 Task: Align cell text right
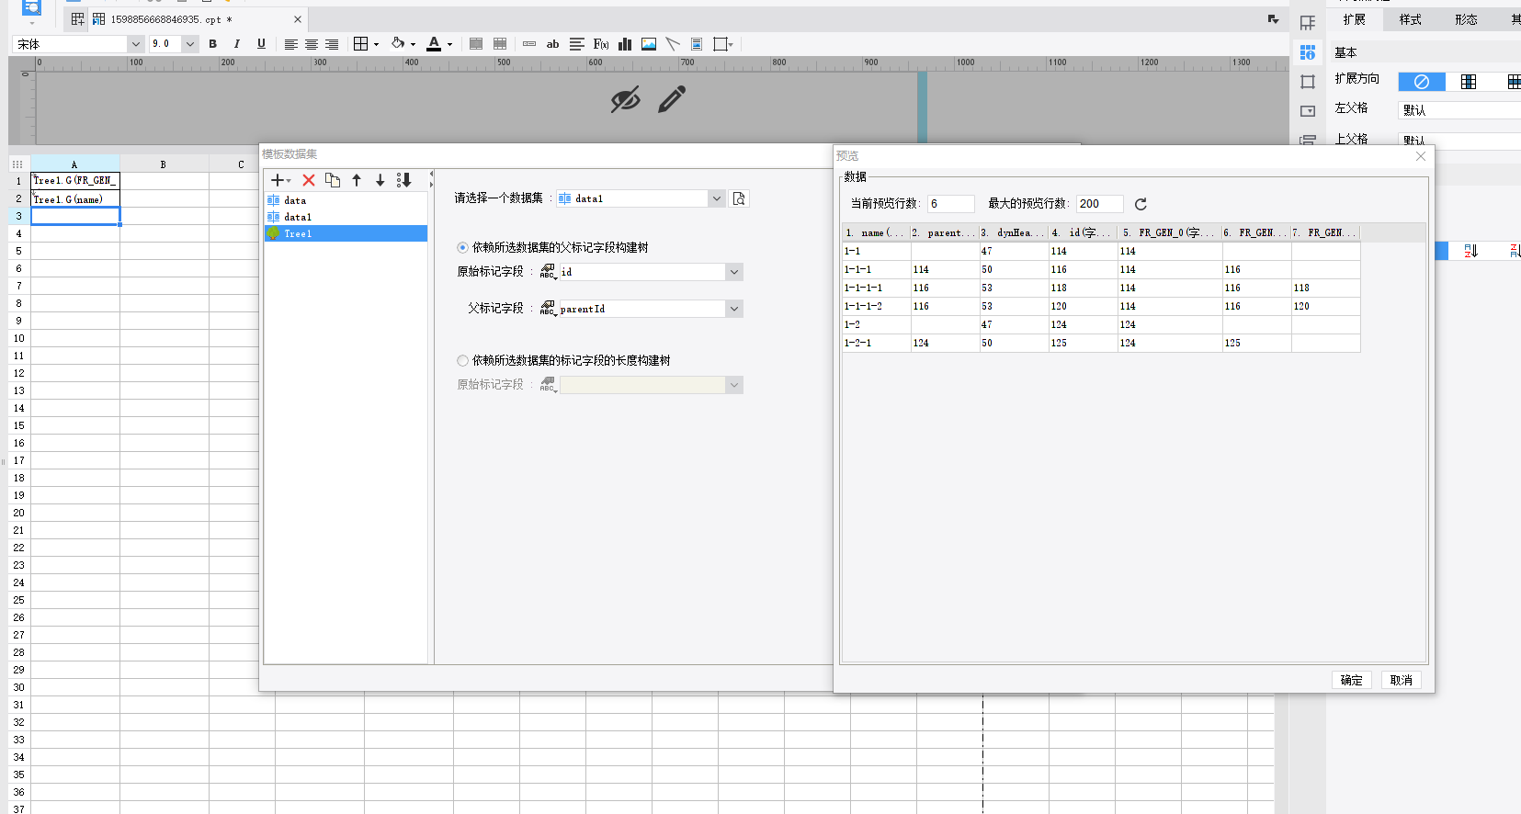(332, 44)
